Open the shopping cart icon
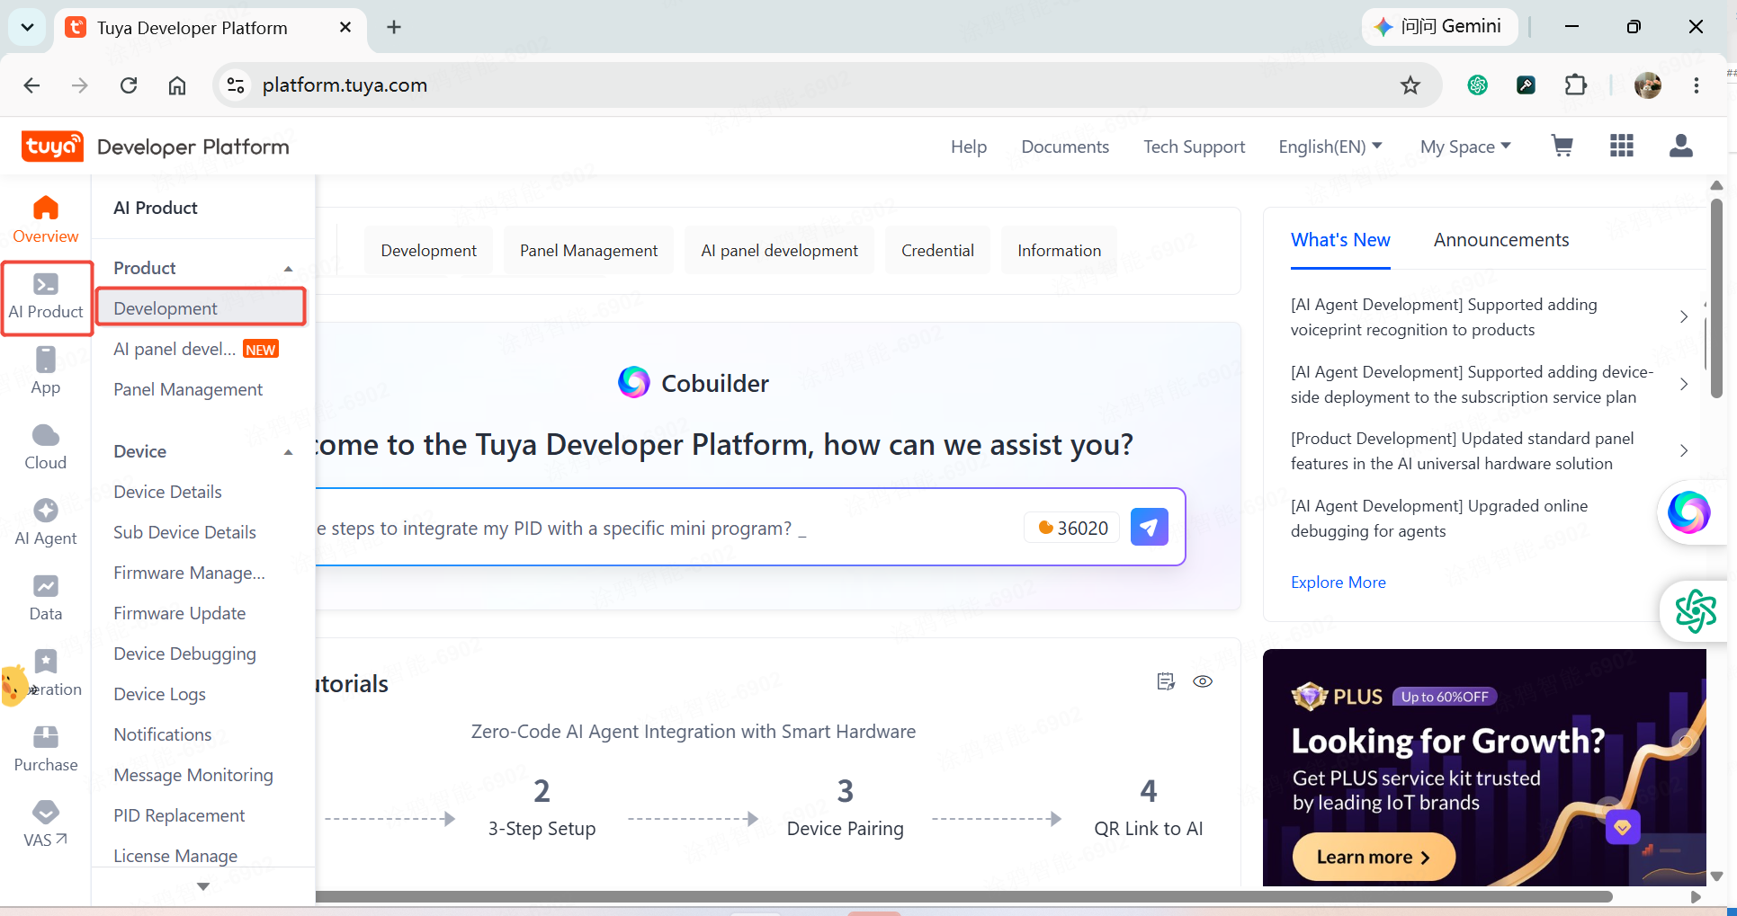 pyautogui.click(x=1562, y=146)
